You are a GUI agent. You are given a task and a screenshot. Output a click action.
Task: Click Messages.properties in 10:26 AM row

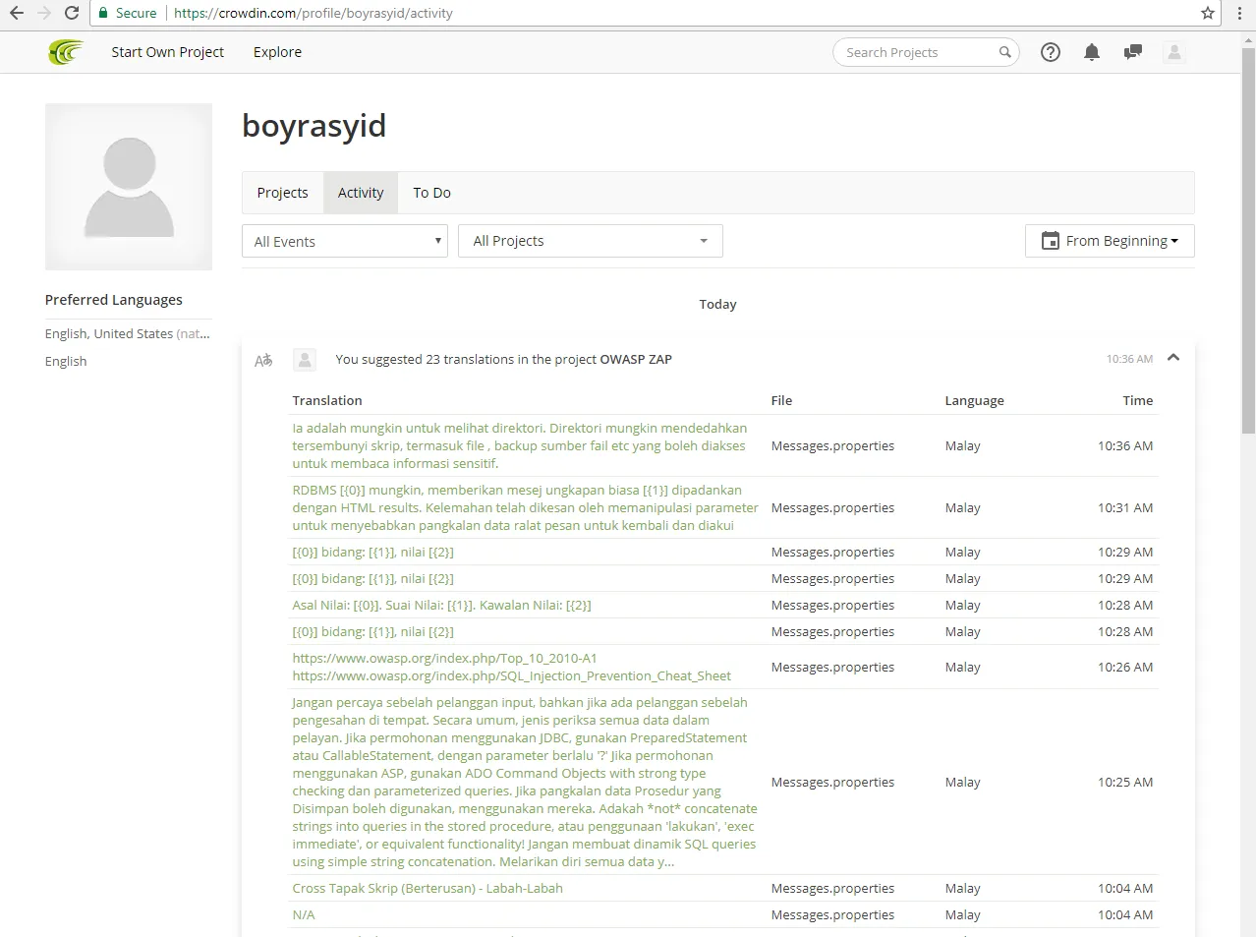click(832, 667)
